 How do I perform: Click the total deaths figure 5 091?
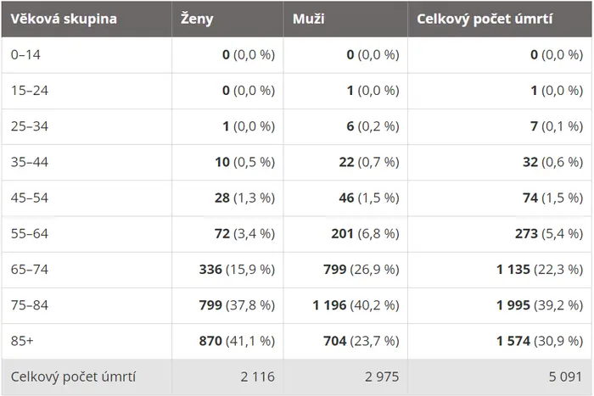[565, 376]
